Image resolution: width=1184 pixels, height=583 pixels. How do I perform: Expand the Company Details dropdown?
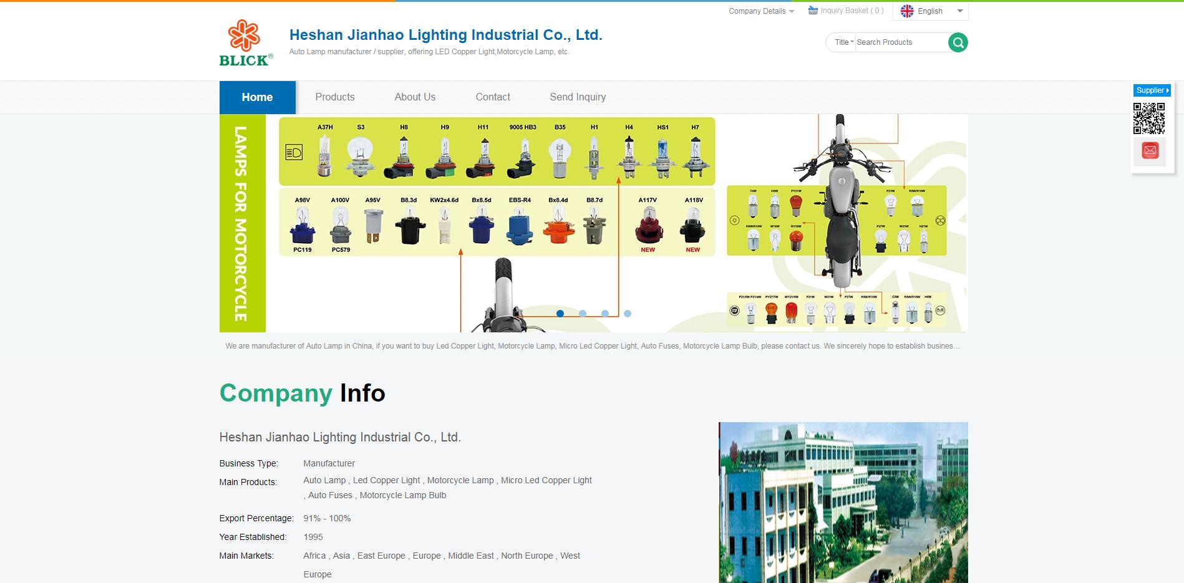point(761,11)
